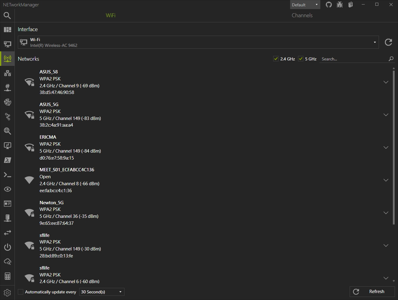Open the Whois cloud-search icon
The image size is (398, 300).
point(7,262)
